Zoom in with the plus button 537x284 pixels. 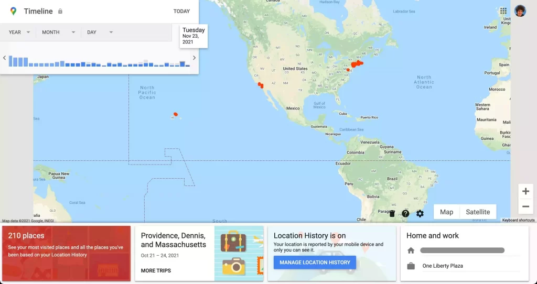(x=525, y=191)
